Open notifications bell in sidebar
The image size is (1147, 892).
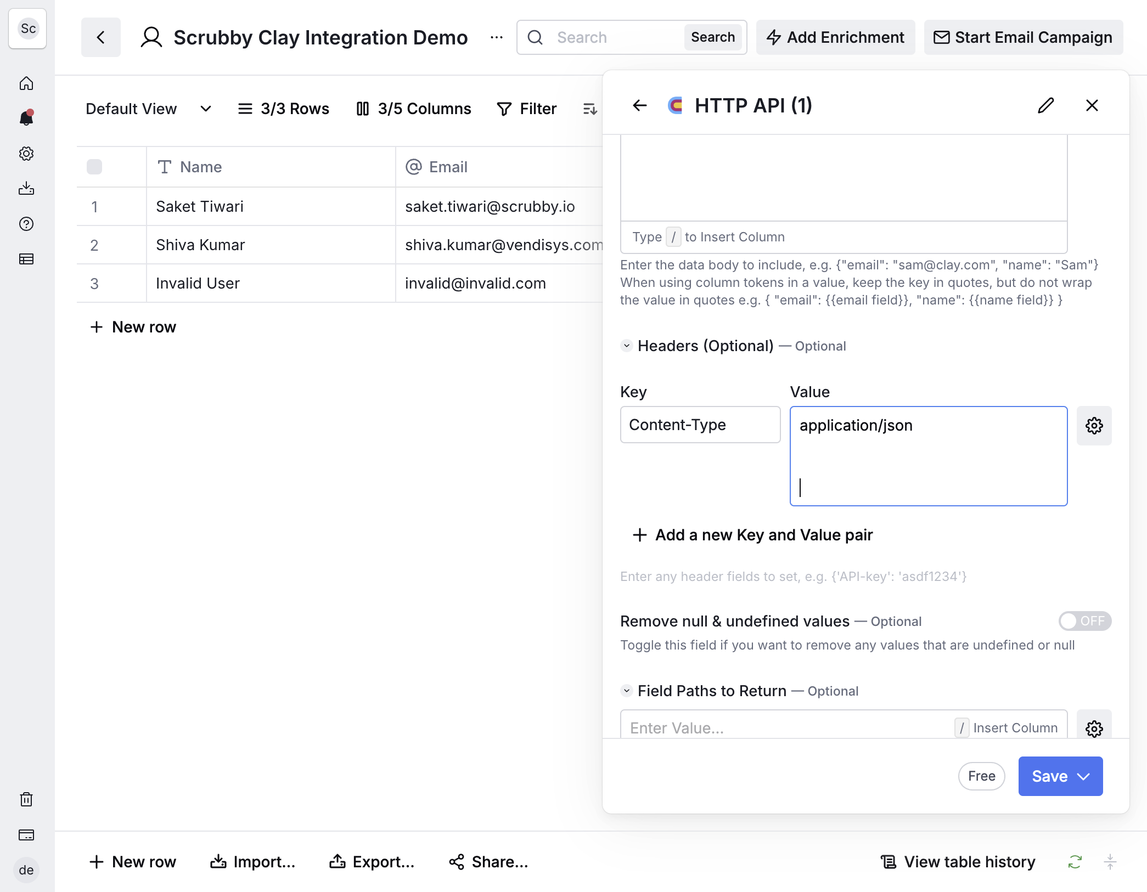[26, 118]
